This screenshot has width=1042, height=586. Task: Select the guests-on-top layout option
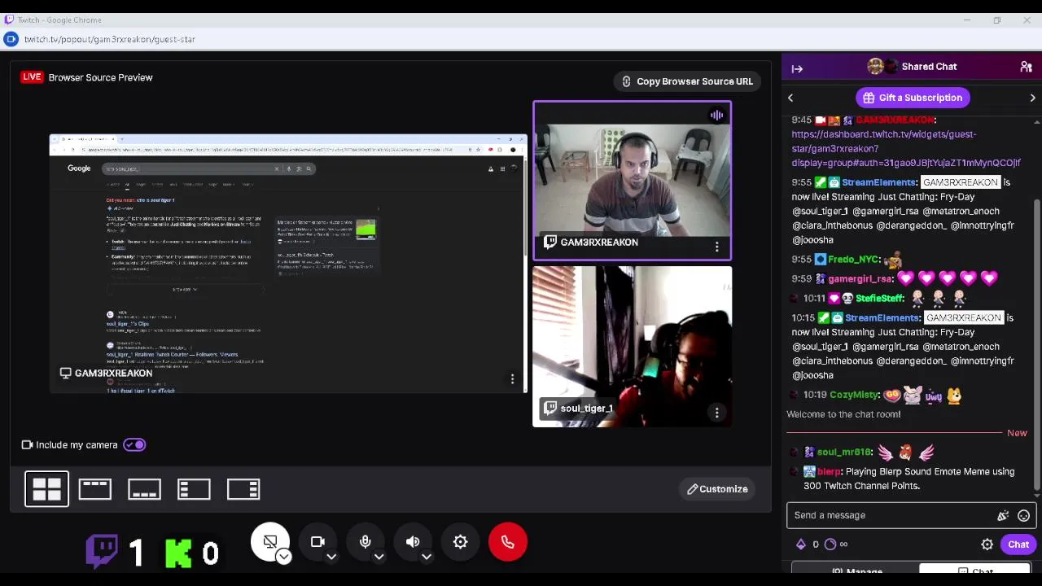point(95,489)
